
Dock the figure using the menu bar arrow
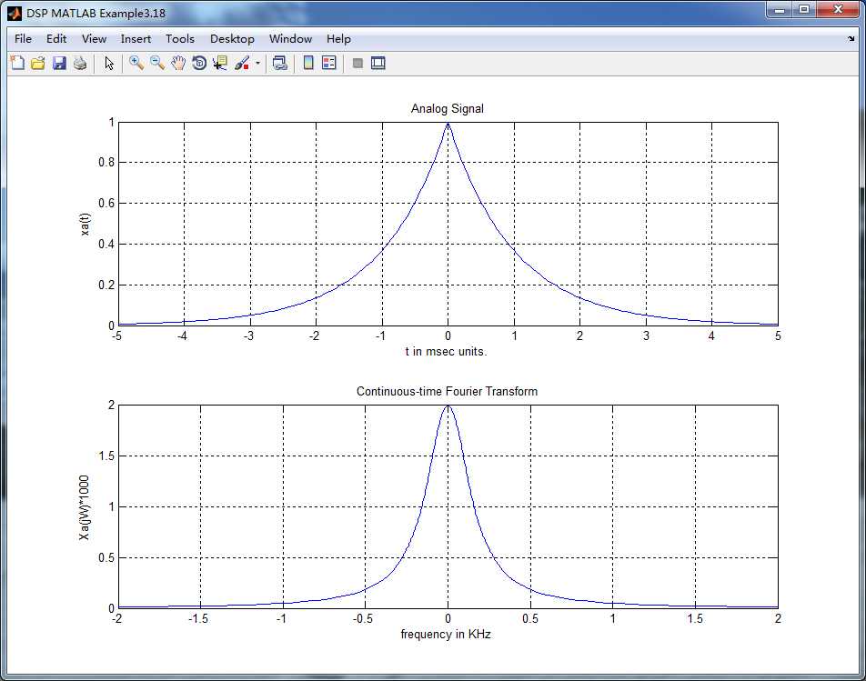[851, 38]
